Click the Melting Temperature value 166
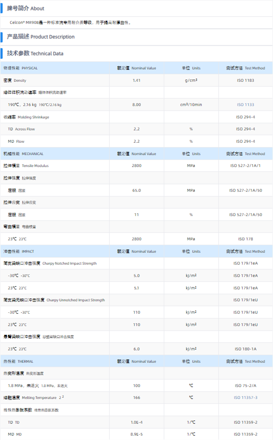273x440 pixels. (x=136, y=398)
